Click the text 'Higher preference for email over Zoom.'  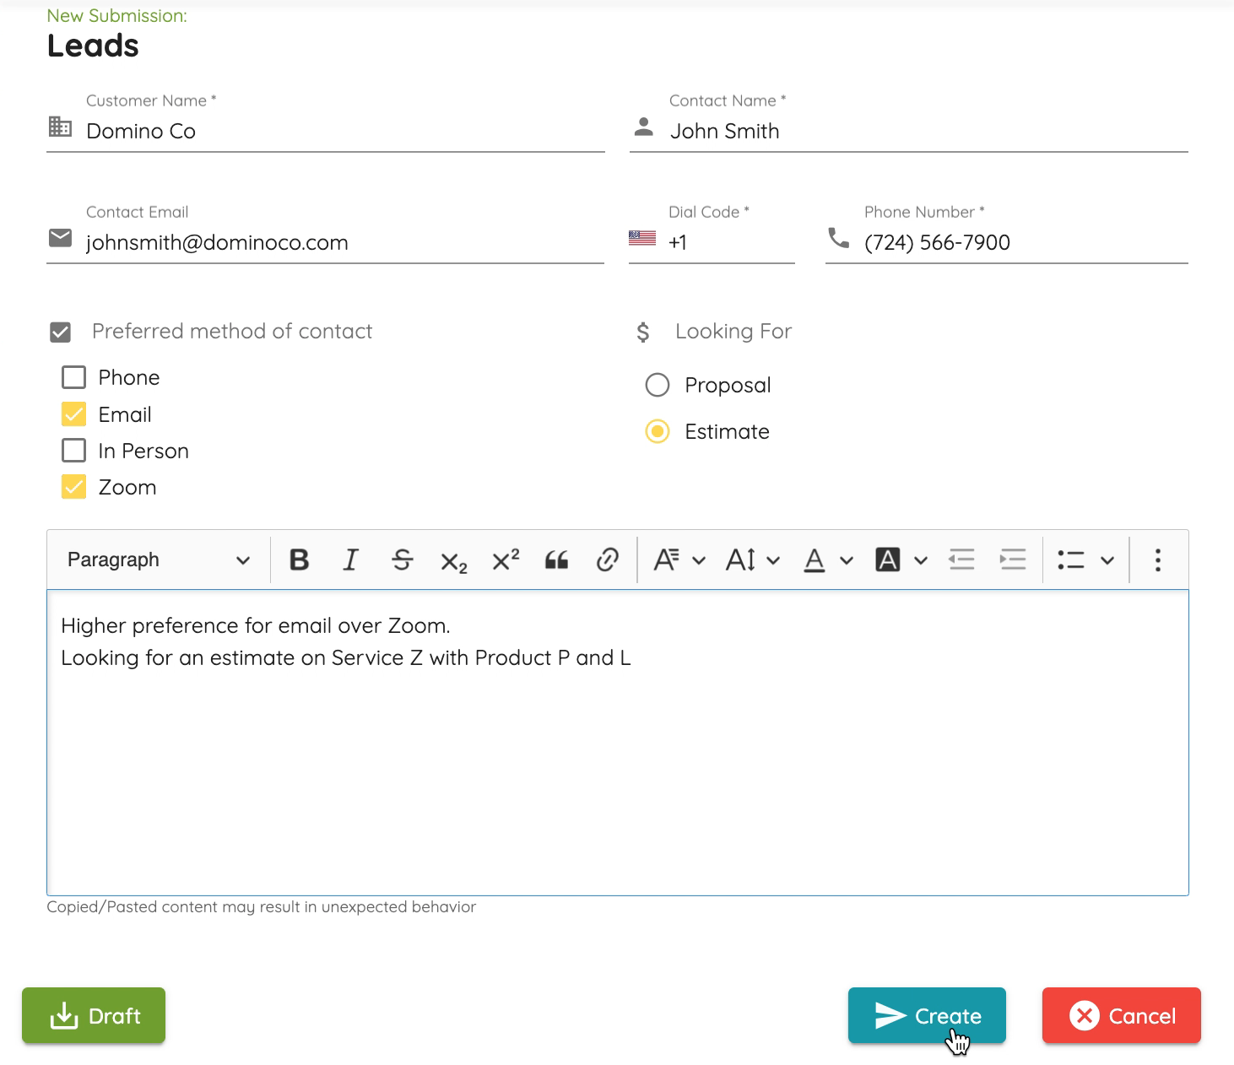(256, 625)
